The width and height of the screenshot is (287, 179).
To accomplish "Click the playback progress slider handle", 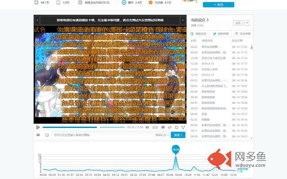I will (99, 127).
